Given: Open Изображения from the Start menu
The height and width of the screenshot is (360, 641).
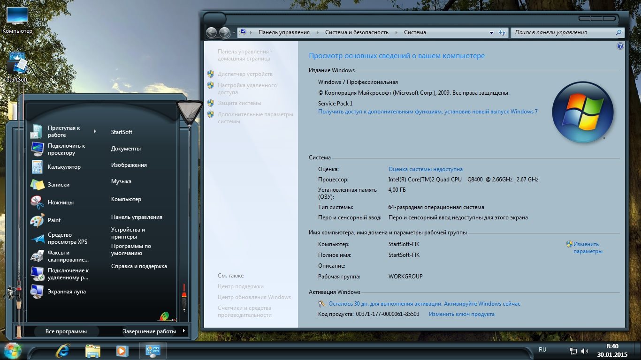Looking at the screenshot, I should 129,165.
